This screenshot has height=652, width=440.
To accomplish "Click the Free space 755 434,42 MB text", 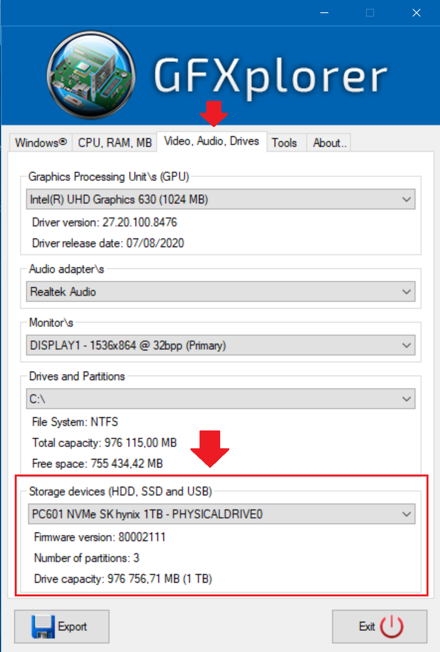I will pos(97,463).
